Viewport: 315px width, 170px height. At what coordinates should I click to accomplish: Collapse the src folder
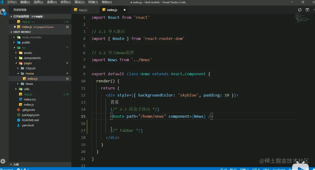point(14,48)
